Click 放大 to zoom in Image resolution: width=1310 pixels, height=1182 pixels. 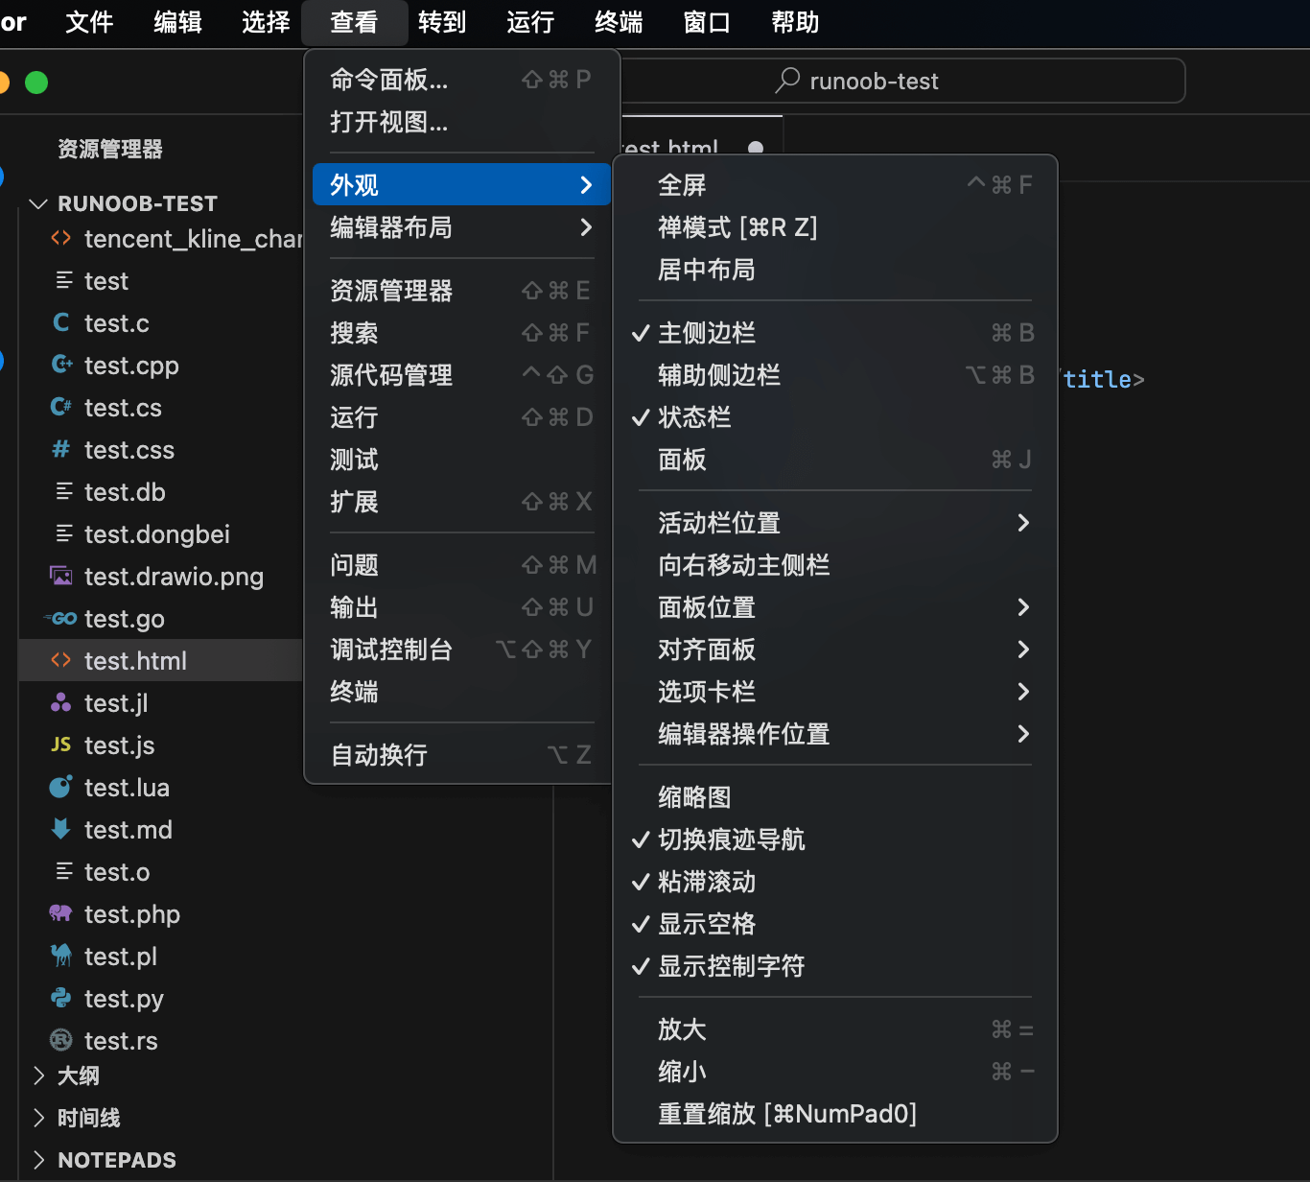682,1029
